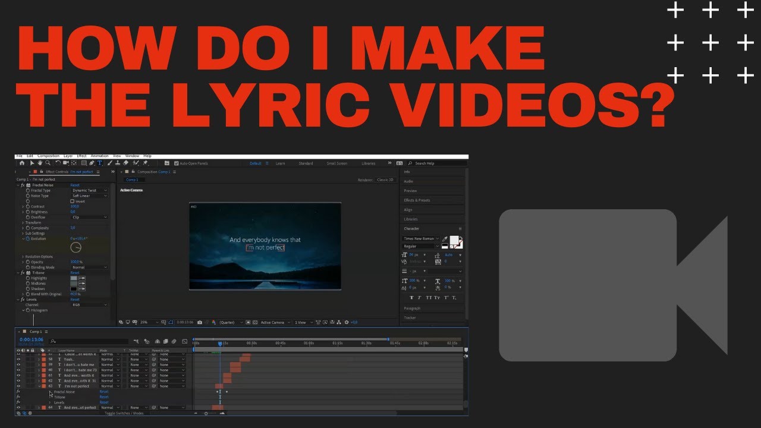761x428 pixels.
Task: Open the Effect menu
Action: [81, 156]
